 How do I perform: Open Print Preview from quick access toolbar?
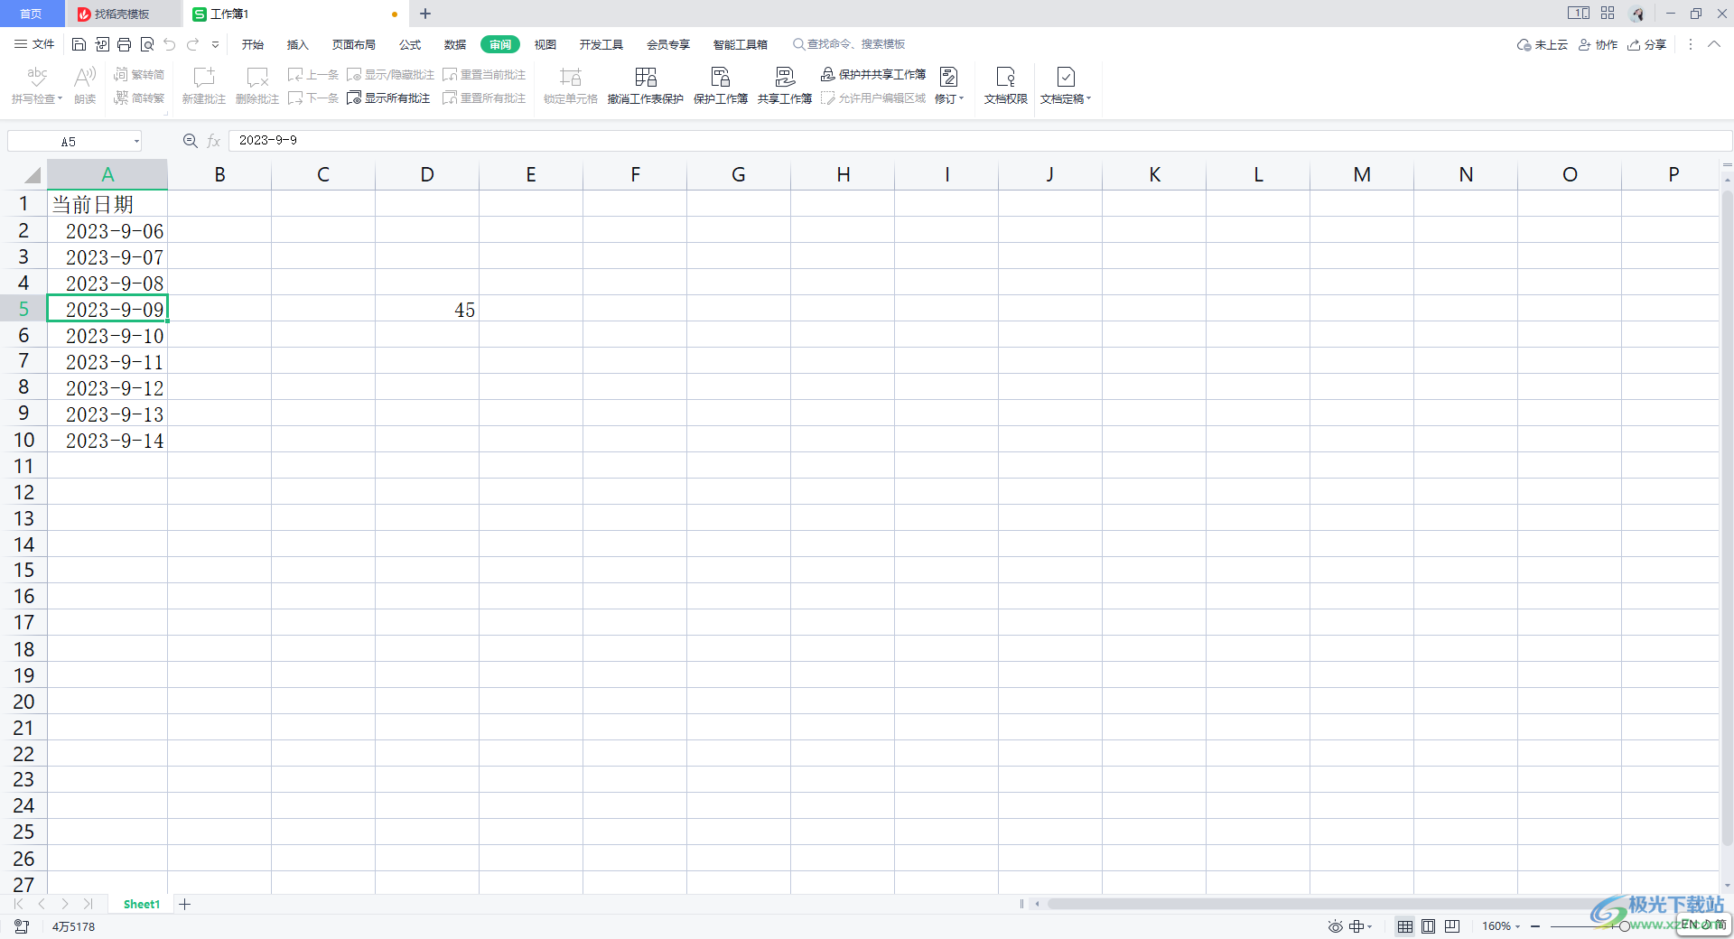tap(147, 44)
